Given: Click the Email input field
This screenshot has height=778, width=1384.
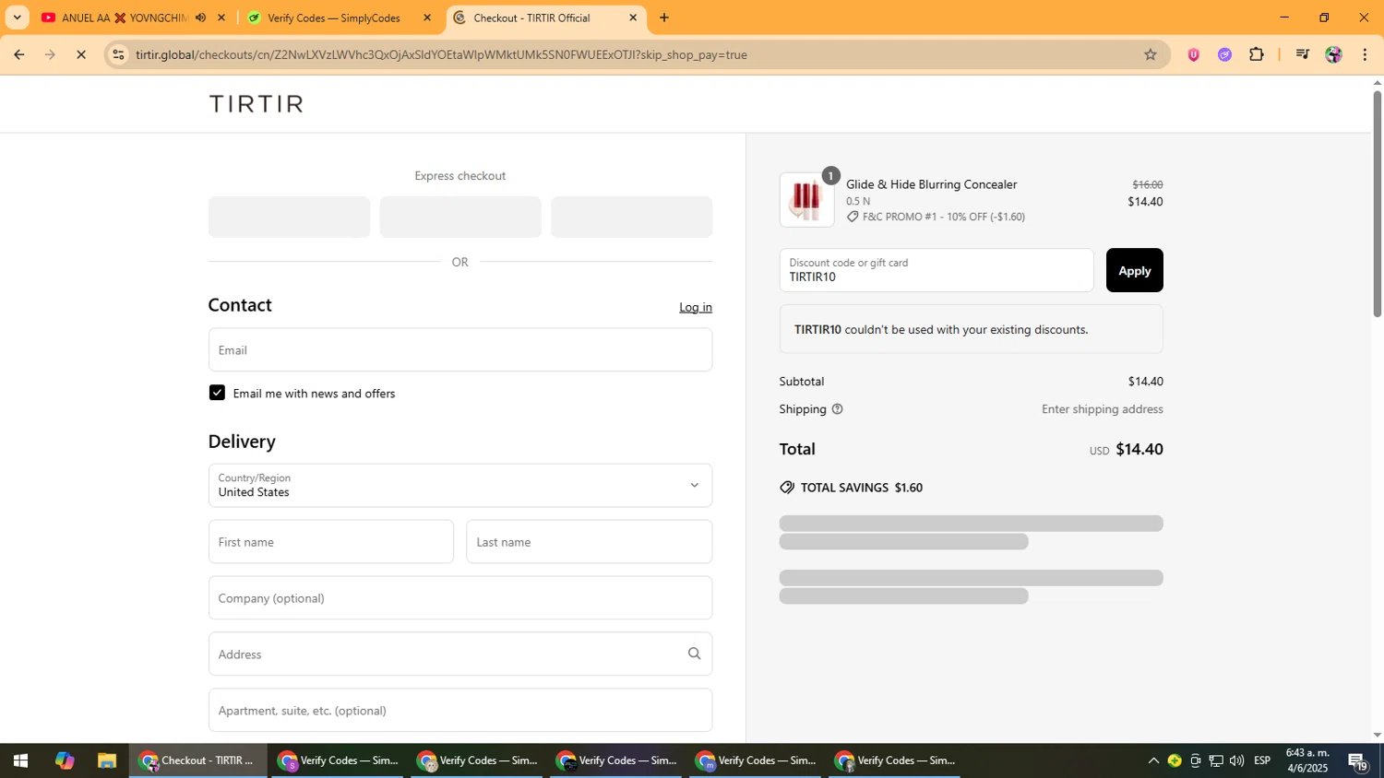Looking at the screenshot, I should click(460, 349).
